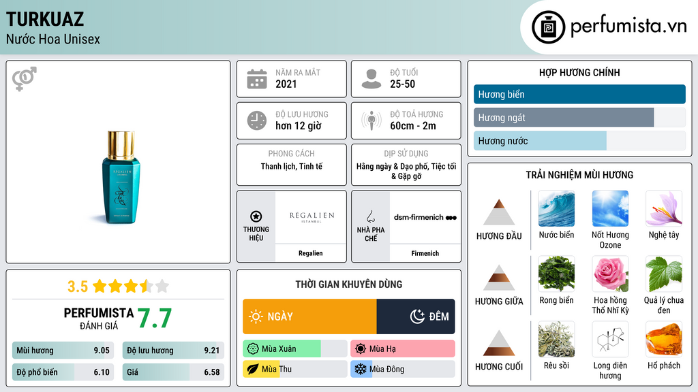This screenshot has height=392, width=698.
Task: Click the Hương giữa pyramid icon
Action: [499, 278]
